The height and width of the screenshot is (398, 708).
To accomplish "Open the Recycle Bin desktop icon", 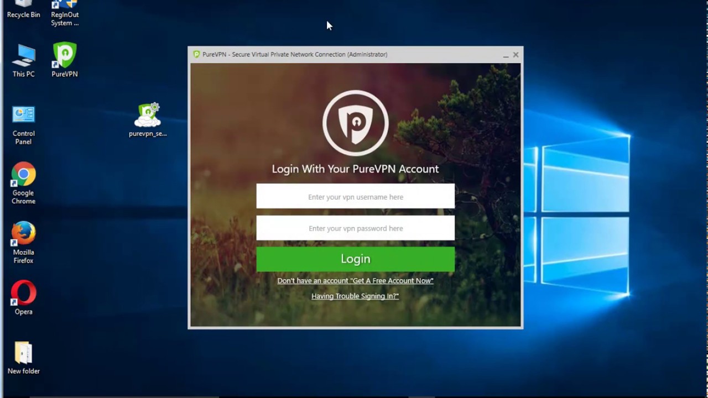I will click(x=23, y=9).
